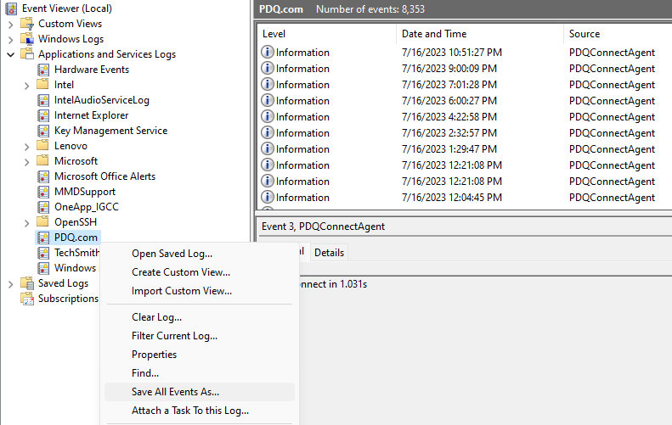Viewport: 672px width, 425px height.
Task: Select event dated 7/16/2023 2:32:57 PM
Action: point(465,133)
